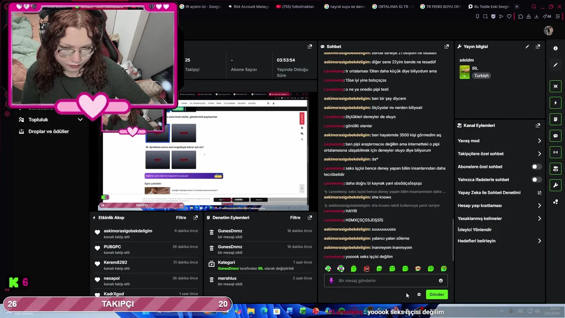Expand Hedefleri belirleyin options
This screenshot has height=318, width=565.
[x=539, y=241]
